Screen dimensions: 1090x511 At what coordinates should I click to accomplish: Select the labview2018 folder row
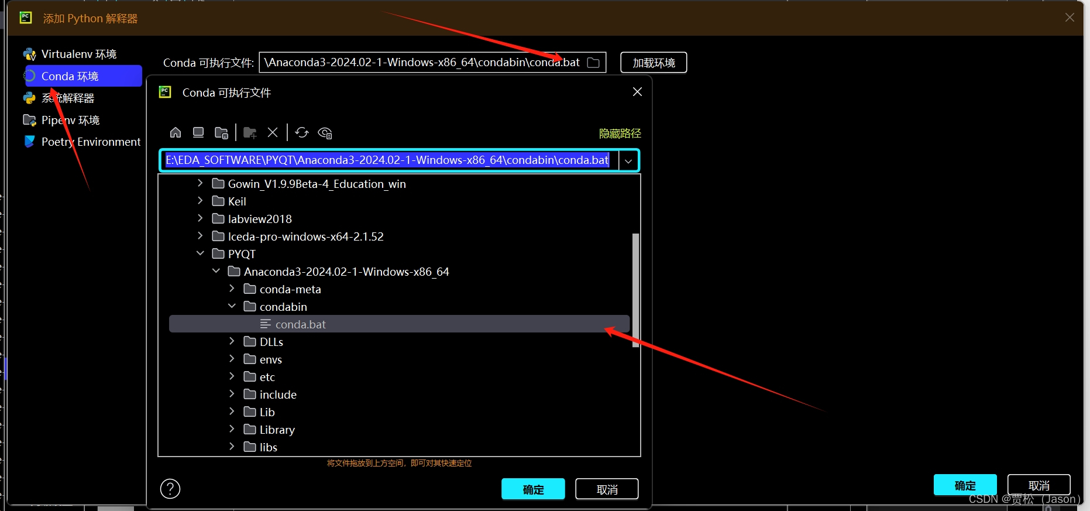tap(399, 219)
